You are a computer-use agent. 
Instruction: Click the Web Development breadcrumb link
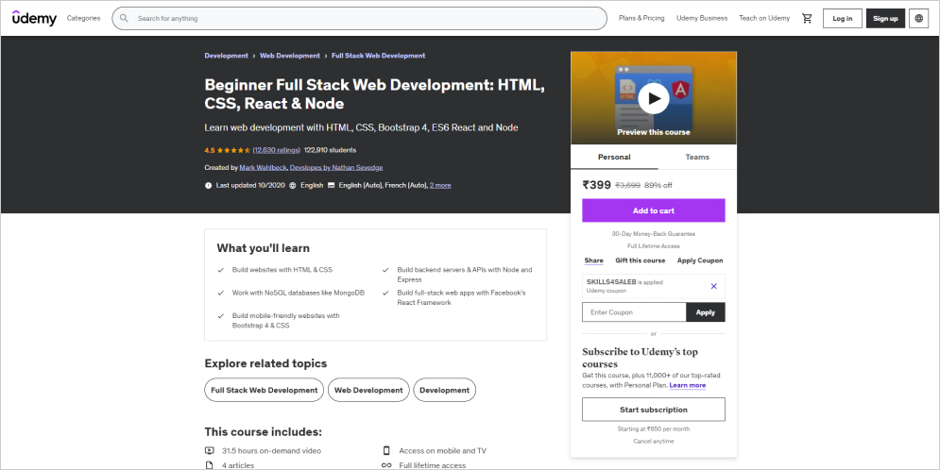(290, 56)
